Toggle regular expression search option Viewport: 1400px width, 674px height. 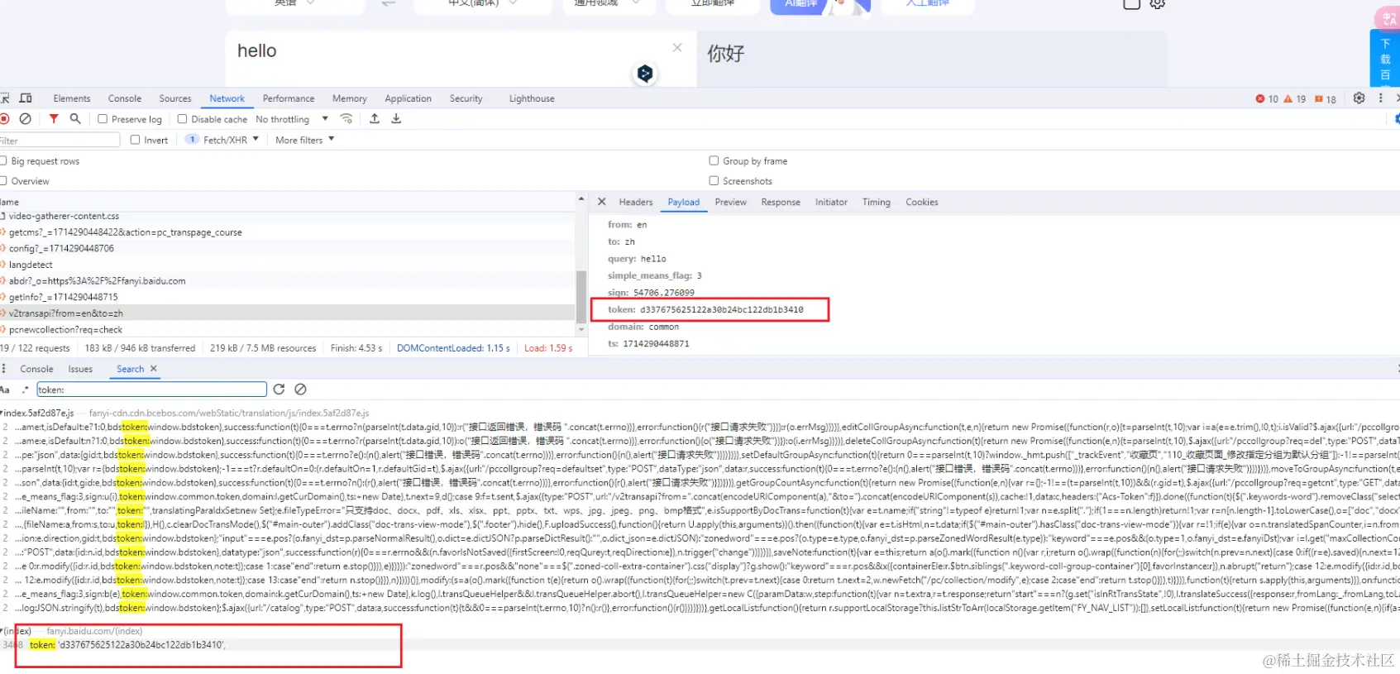(26, 390)
